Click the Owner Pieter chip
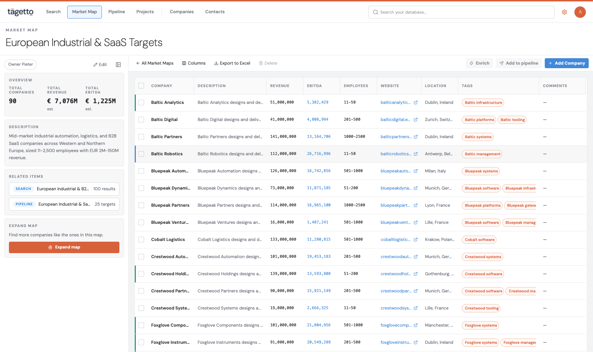This screenshot has width=593, height=352. 20,65
